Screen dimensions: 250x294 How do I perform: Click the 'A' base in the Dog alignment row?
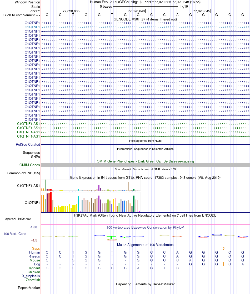[243, 264]
